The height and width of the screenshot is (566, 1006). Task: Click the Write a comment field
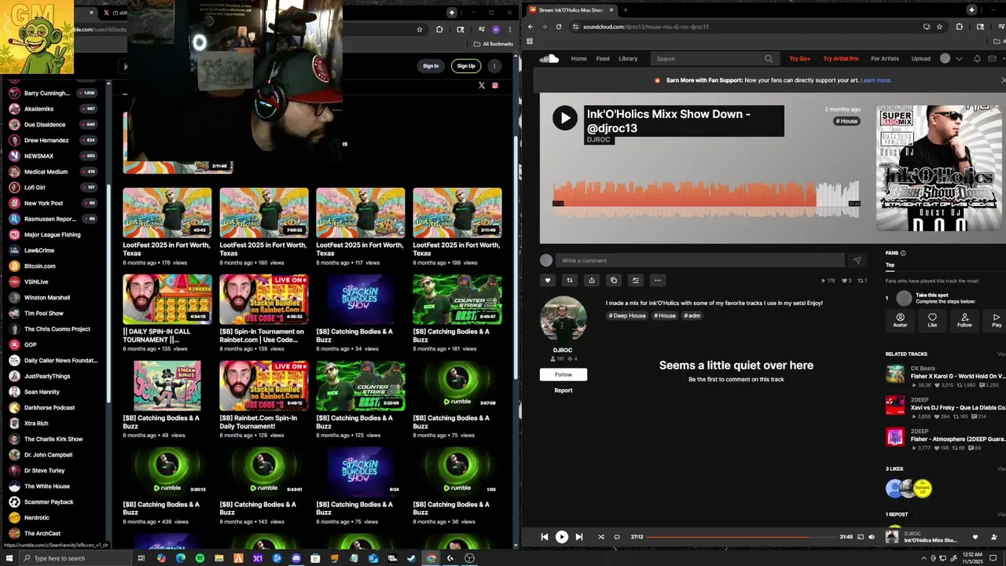click(x=699, y=260)
